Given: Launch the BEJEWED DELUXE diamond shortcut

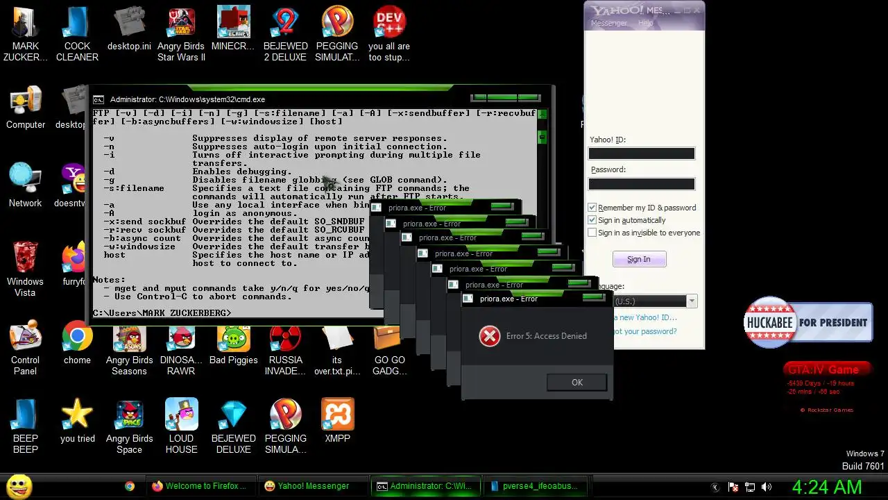Looking at the screenshot, I should (233, 426).
